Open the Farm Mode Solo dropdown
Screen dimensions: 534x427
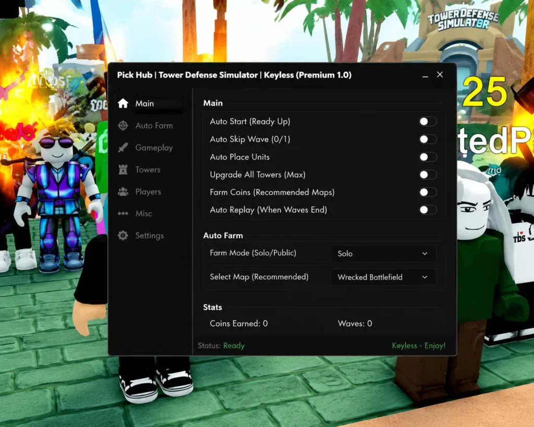coord(383,254)
